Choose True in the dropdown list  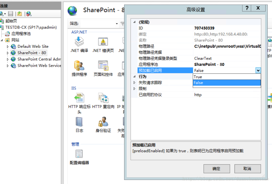(227, 77)
